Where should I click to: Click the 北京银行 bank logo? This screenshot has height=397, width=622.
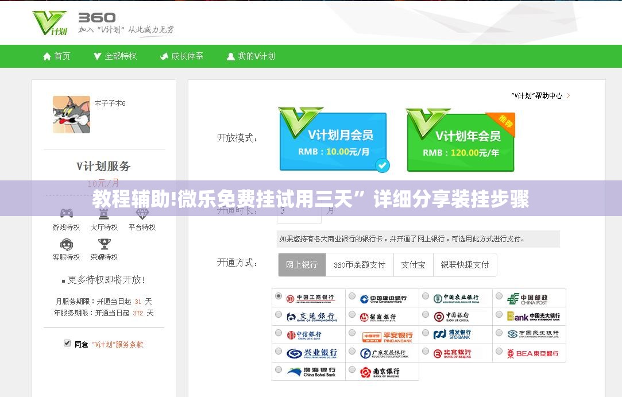tap(452, 353)
